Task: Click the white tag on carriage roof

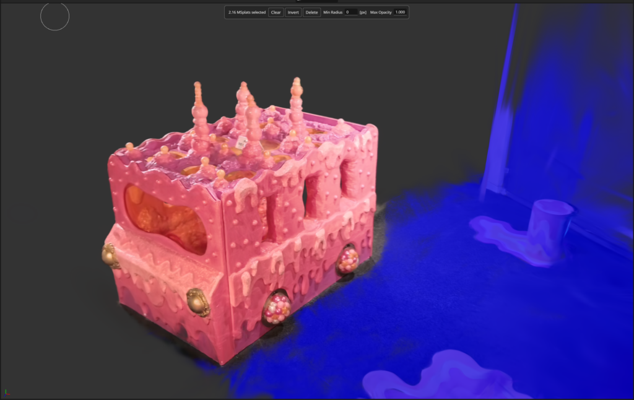Action: (x=241, y=142)
